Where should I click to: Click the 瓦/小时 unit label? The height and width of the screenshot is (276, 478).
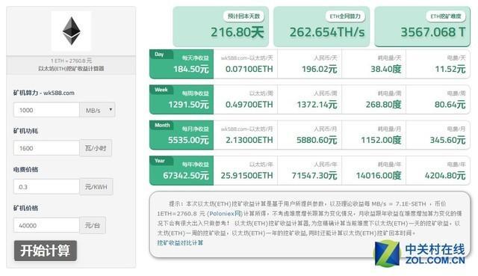[x=96, y=148]
